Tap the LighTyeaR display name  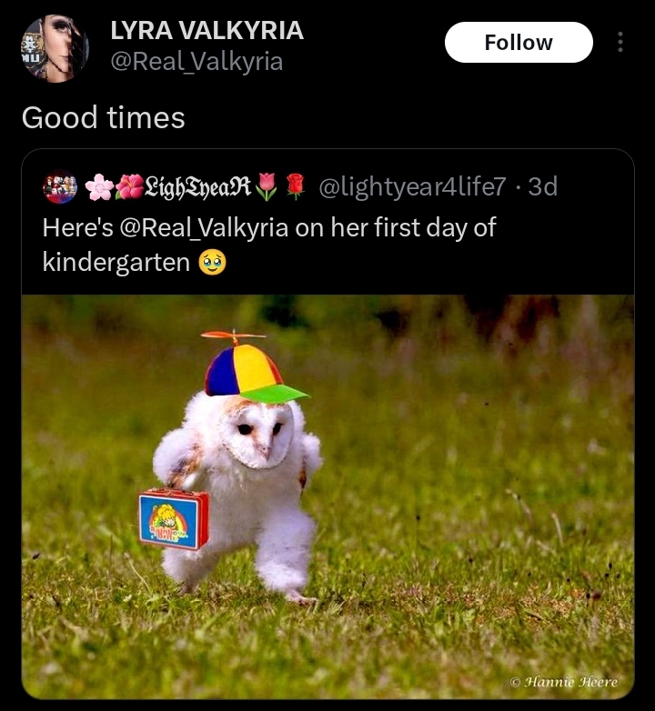[197, 185]
